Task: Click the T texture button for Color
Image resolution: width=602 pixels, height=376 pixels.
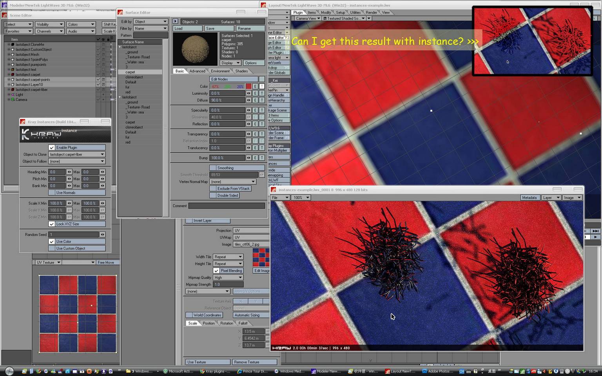Action: (262, 87)
